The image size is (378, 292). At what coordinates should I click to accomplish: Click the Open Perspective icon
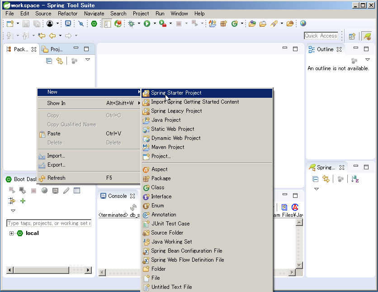(352, 36)
